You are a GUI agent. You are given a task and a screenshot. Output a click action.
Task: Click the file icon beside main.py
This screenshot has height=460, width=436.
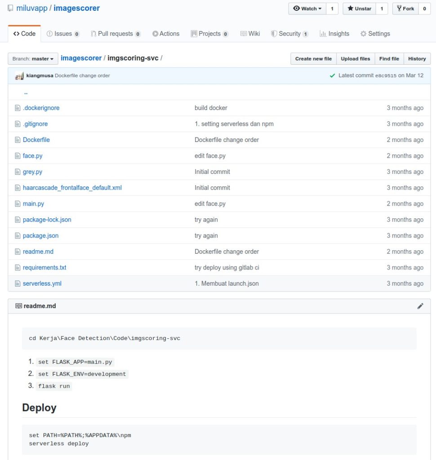pyautogui.click(x=18, y=203)
